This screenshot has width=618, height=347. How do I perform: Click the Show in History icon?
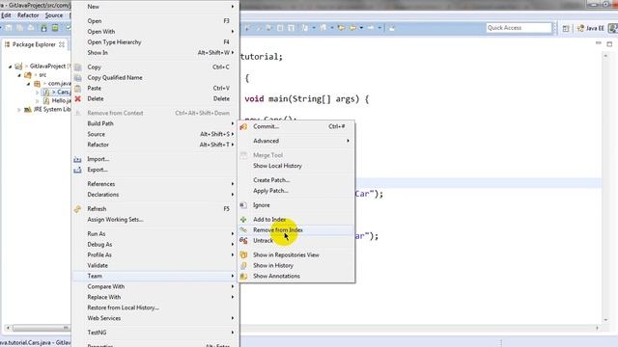click(x=243, y=266)
